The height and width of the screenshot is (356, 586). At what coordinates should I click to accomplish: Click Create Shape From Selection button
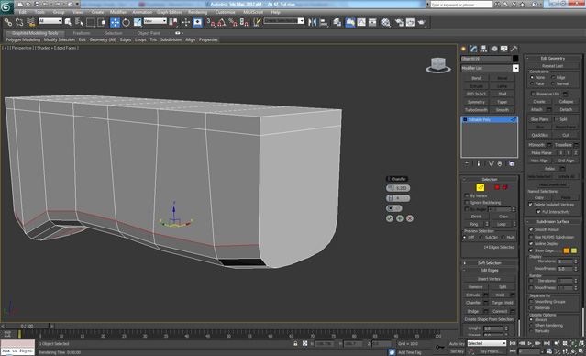pyautogui.click(x=489, y=319)
